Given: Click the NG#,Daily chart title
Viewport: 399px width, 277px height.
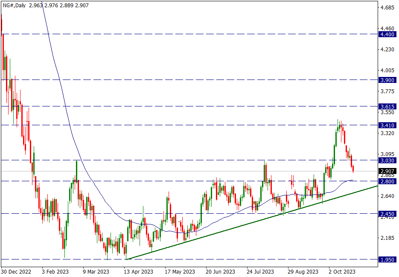Looking at the screenshot, I should tap(14, 6).
